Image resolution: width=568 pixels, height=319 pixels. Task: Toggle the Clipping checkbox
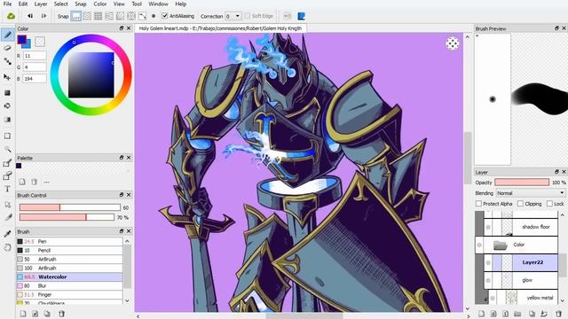(x=520, y=204)
